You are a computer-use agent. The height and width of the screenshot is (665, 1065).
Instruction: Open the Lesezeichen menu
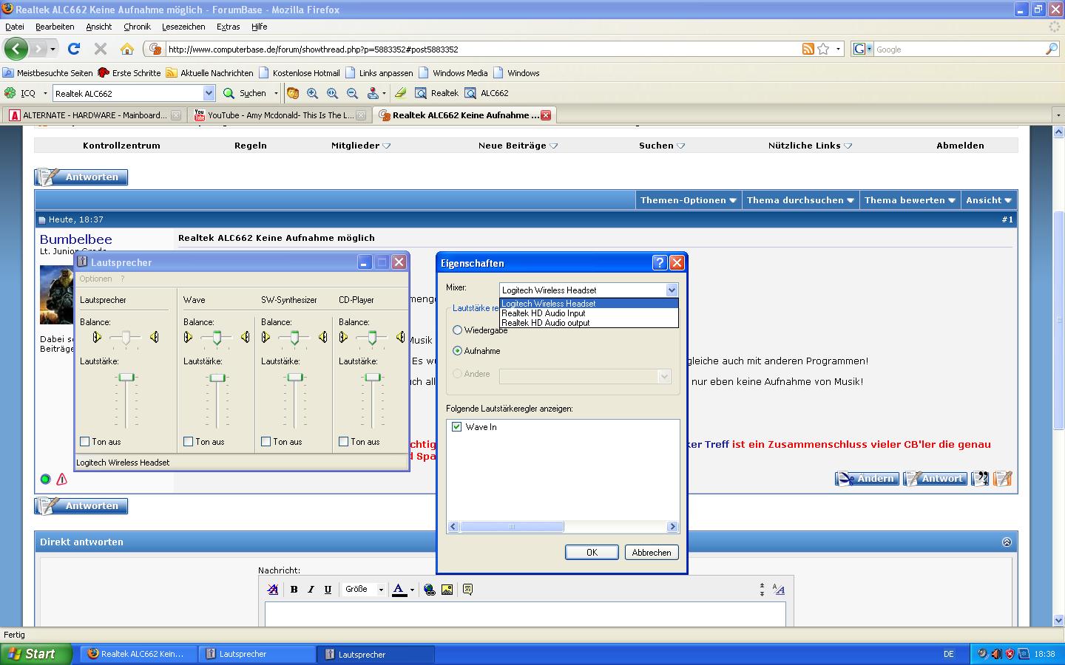point(183,27)
